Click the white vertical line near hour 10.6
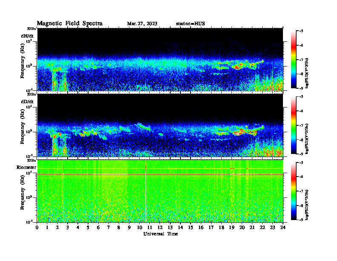Screen dimensions: 337x261 (x=146, y=194)
